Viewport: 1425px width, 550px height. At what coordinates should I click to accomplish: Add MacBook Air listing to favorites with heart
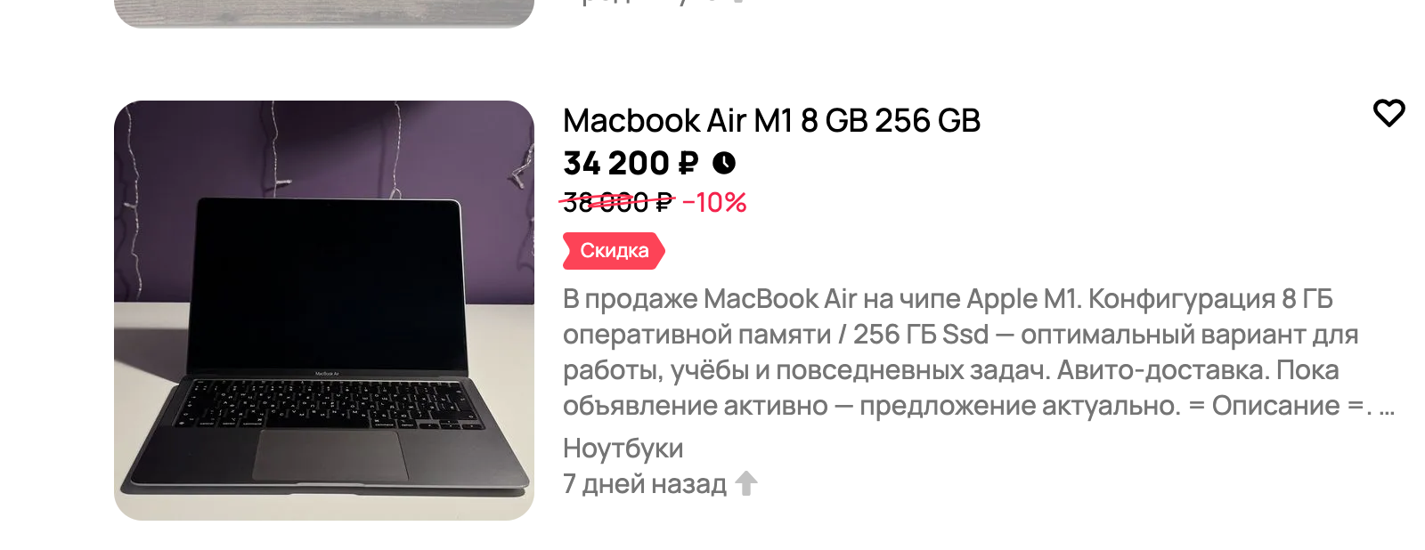[x=1388, y=113]
